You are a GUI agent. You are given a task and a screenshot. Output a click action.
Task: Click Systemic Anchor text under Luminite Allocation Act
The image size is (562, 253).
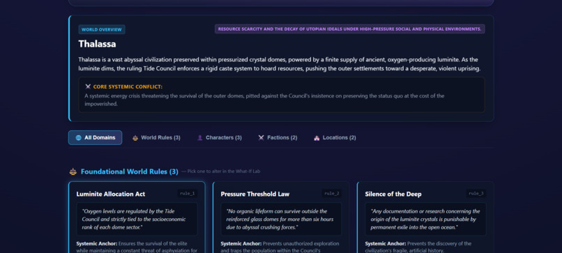[x=137, y=247]
